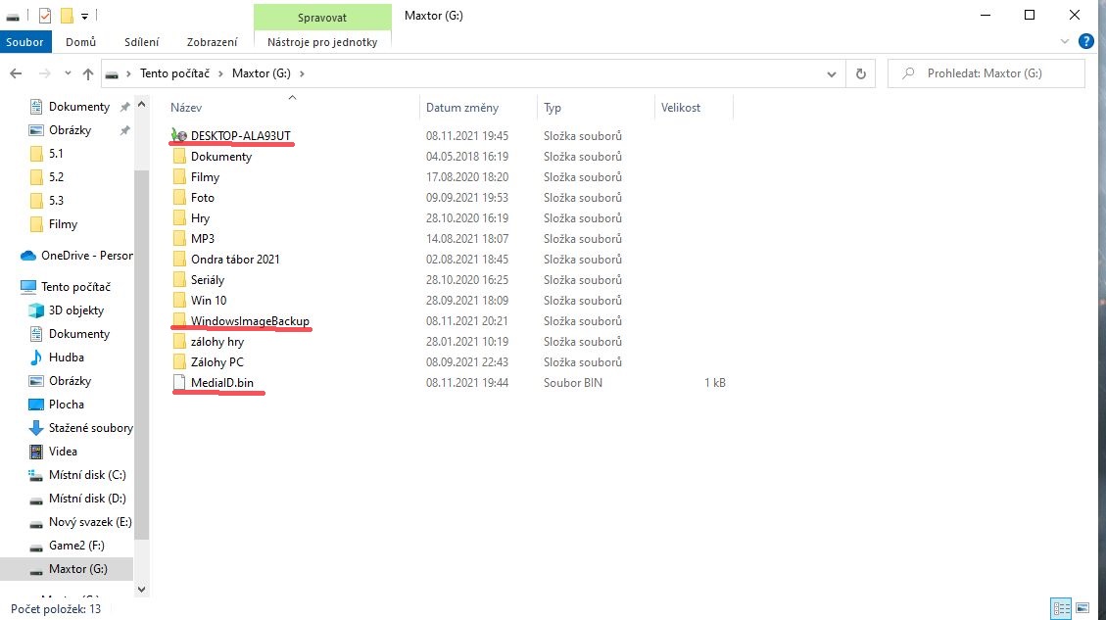Viewport: 1106px width, 620px height.
Task: Switch to large icons view layout
Action: [1082, 608]
